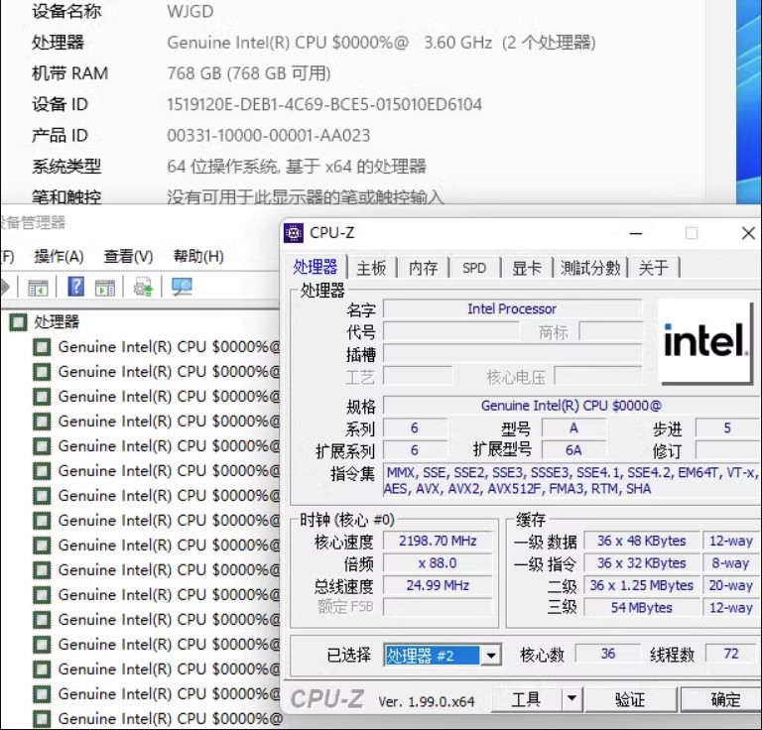The height and width of the screenshot is (730, 762).
Task: Switch to the 内存 tab in CPU-Z
Action: pyautogui.click(x=424, y=268)
